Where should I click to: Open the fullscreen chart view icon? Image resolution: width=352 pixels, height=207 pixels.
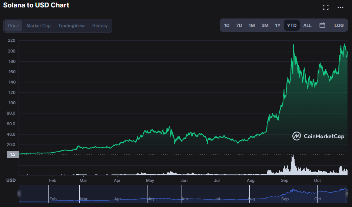pos(326,7)
